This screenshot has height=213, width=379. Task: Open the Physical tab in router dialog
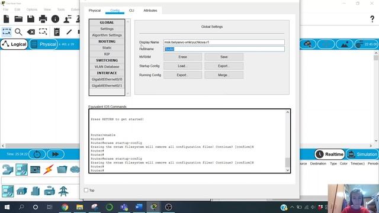[x=95, y=11]
